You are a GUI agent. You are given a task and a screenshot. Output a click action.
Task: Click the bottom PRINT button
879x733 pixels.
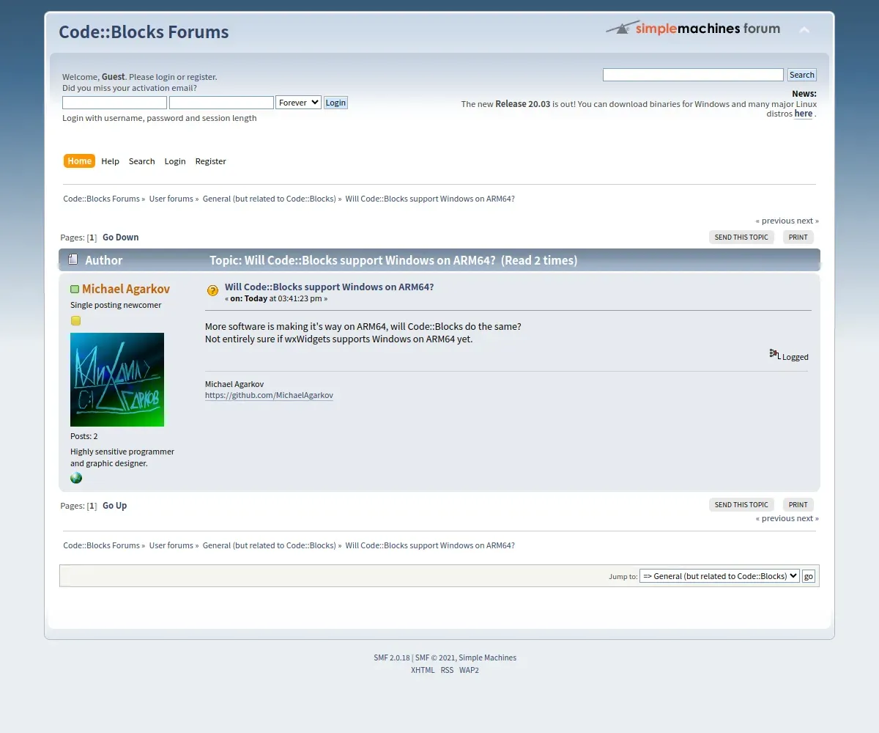click(x=798, y=505)
